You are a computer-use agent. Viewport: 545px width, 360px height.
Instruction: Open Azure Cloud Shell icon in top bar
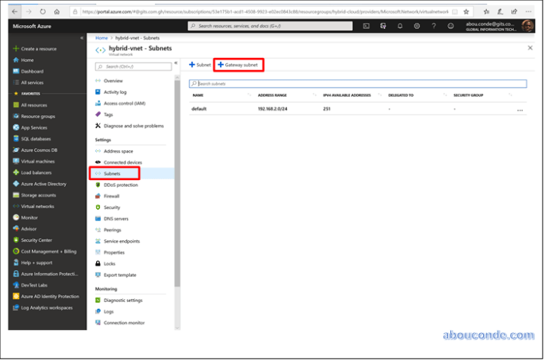click(366, 26)
